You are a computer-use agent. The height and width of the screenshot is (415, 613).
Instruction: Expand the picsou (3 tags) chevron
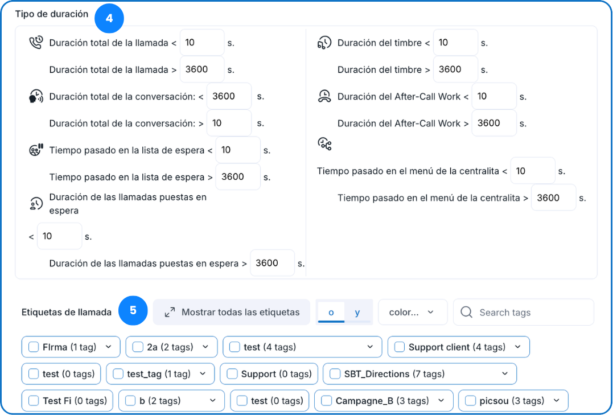556,401
